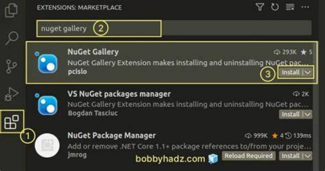Select the Extensions icon in activity bar
Viewport: 325px width, 171px height.
coord(12,122)
